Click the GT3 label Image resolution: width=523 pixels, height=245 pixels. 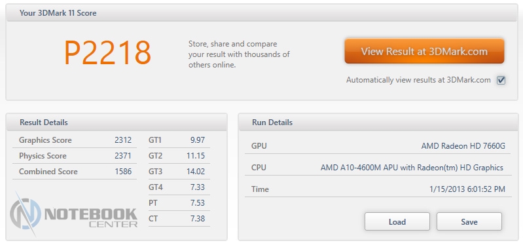(155, 172)
